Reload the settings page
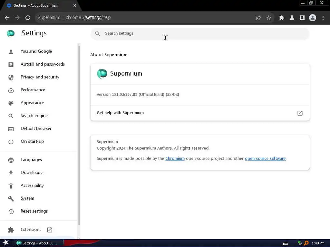Screen dimensions: 330x247 (x=28, y=18)
